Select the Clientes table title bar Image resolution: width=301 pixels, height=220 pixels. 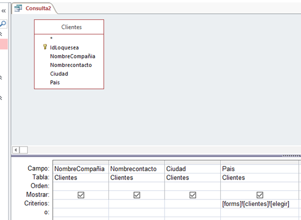(x=69, y=27)
